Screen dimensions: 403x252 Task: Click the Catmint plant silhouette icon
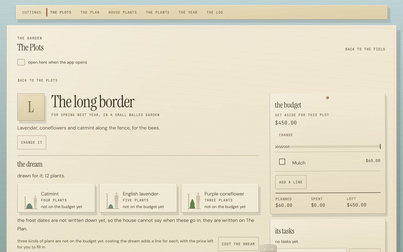31,202
